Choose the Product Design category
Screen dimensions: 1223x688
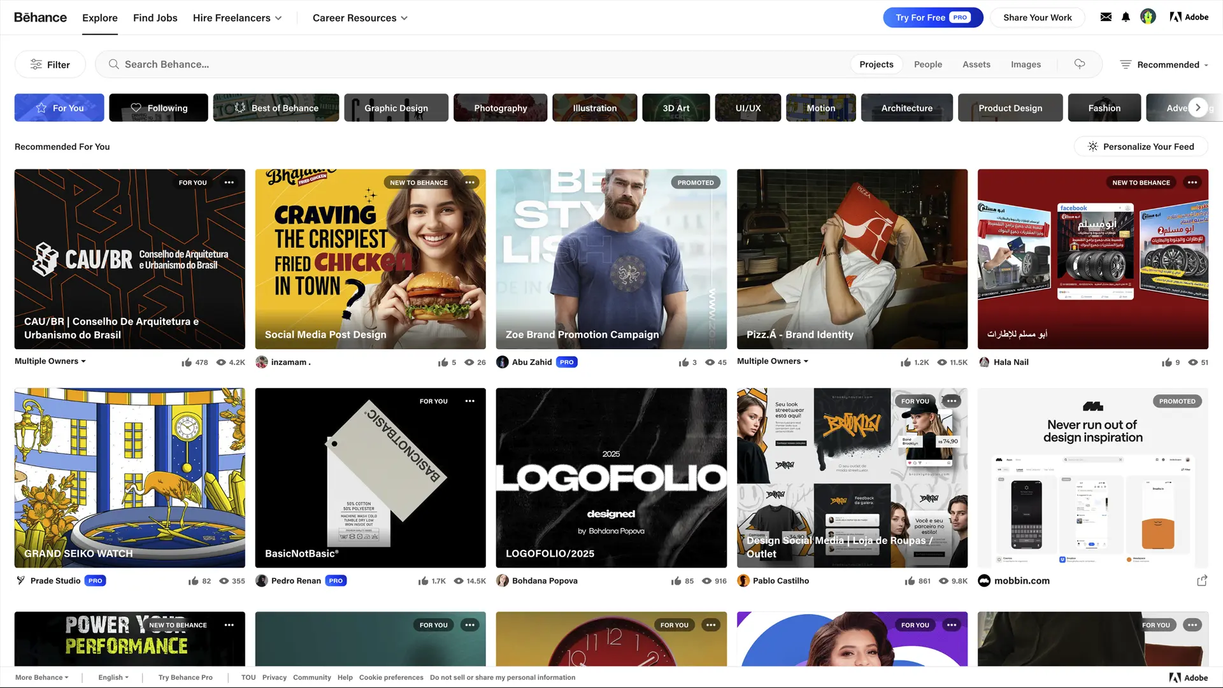(1010, 108)
